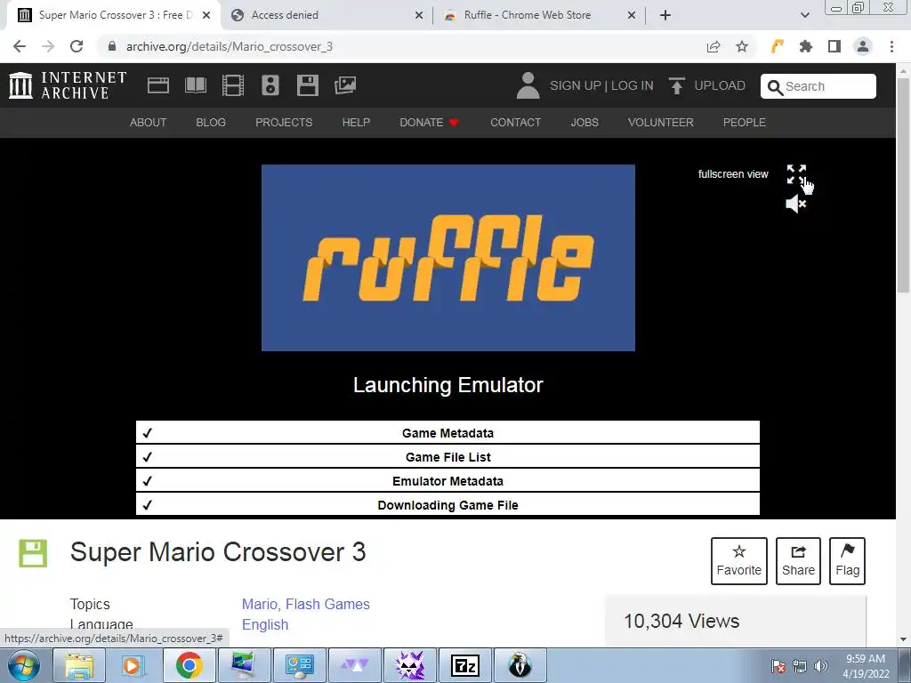The image size is (911, 683).
Task: Open the Texts book icon
Action: (196, 85)
